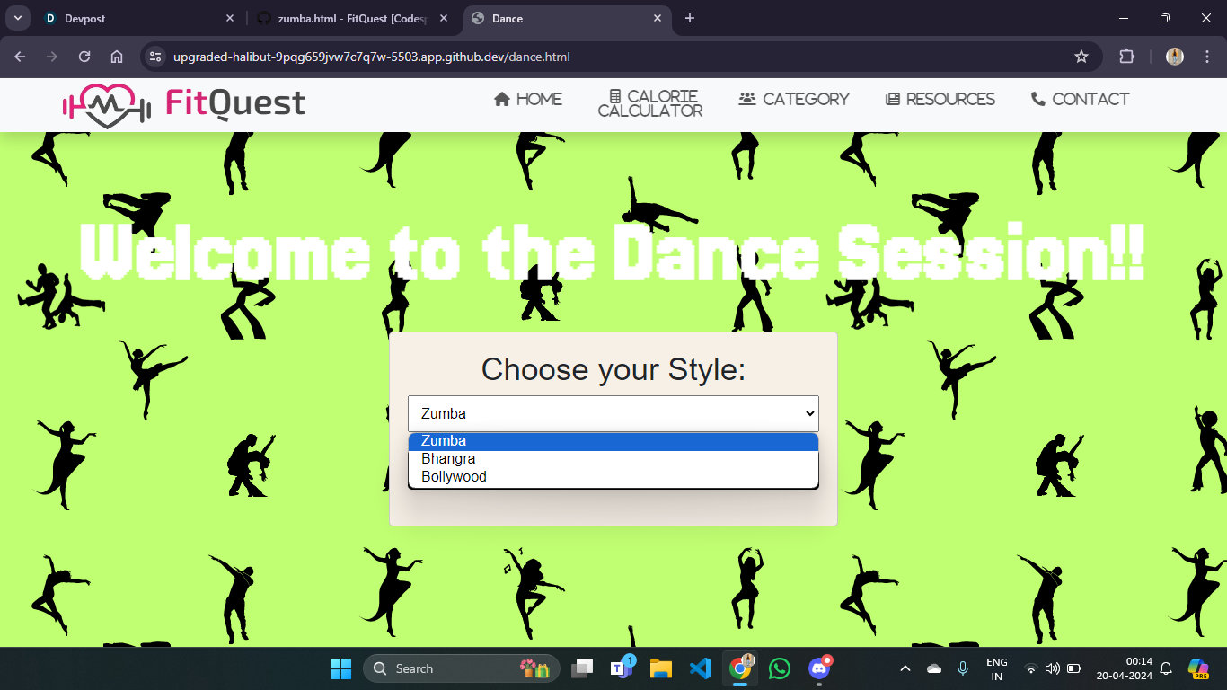Bookmark this page with the star

(1081, 57)
